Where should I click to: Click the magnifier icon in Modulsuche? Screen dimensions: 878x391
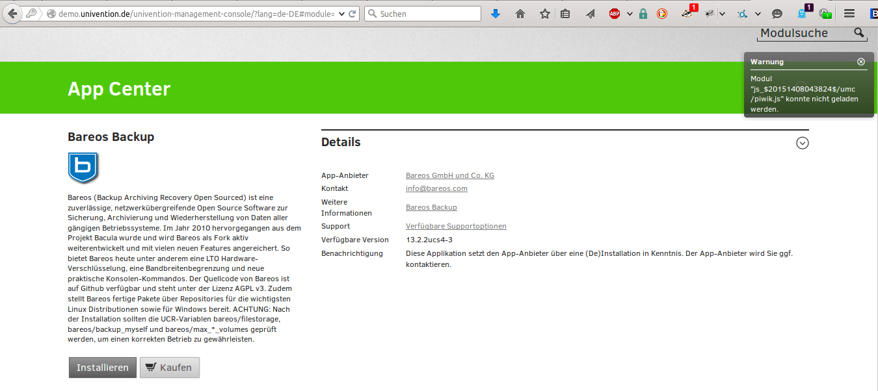click(x=859, y=32)
